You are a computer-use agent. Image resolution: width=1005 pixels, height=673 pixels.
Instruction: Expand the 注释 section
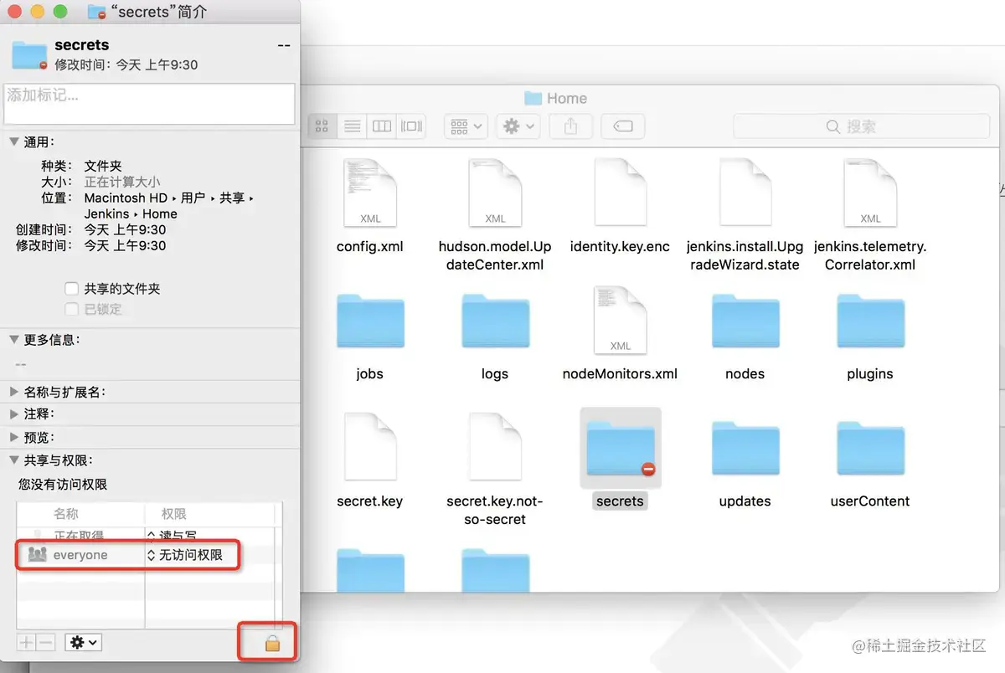[x=13, y=414]
